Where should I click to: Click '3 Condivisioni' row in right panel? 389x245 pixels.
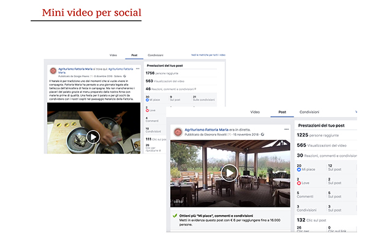307,208
